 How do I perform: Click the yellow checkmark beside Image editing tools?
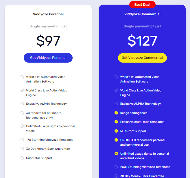coord(116,113)
